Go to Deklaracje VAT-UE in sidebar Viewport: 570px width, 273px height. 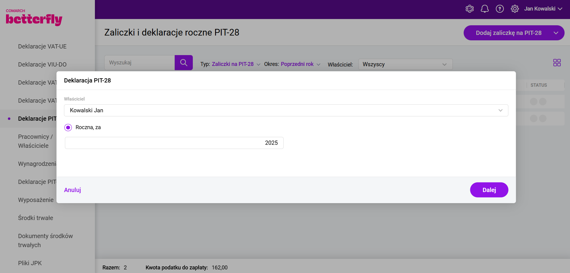click(x=42, y=46)
